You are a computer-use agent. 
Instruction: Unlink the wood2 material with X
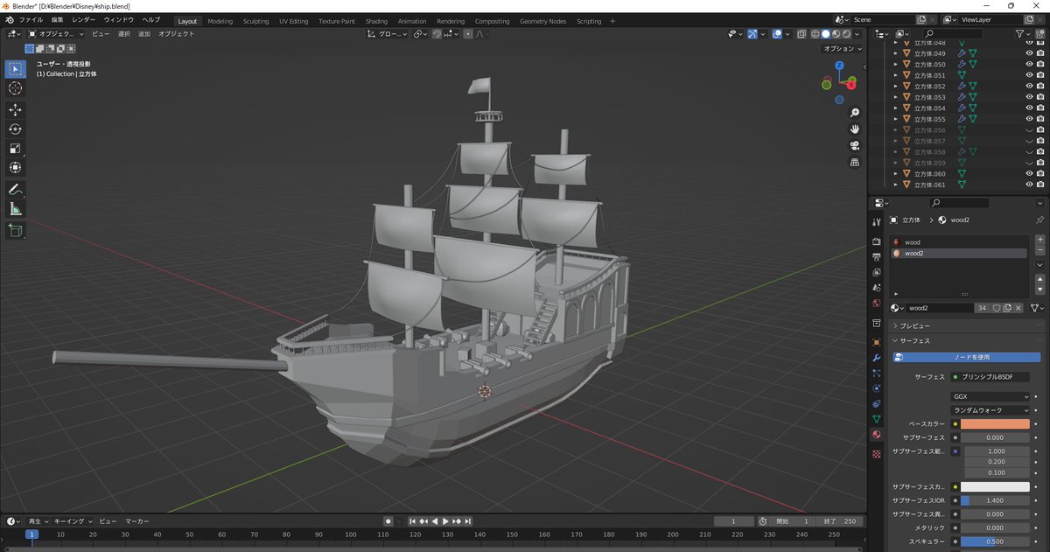click(x=1019, y=308)
